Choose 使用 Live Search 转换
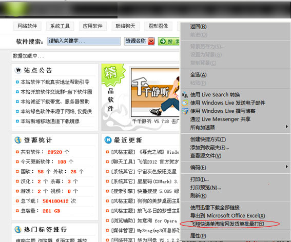This screenshot has height=242, width=291. point(215,94)
